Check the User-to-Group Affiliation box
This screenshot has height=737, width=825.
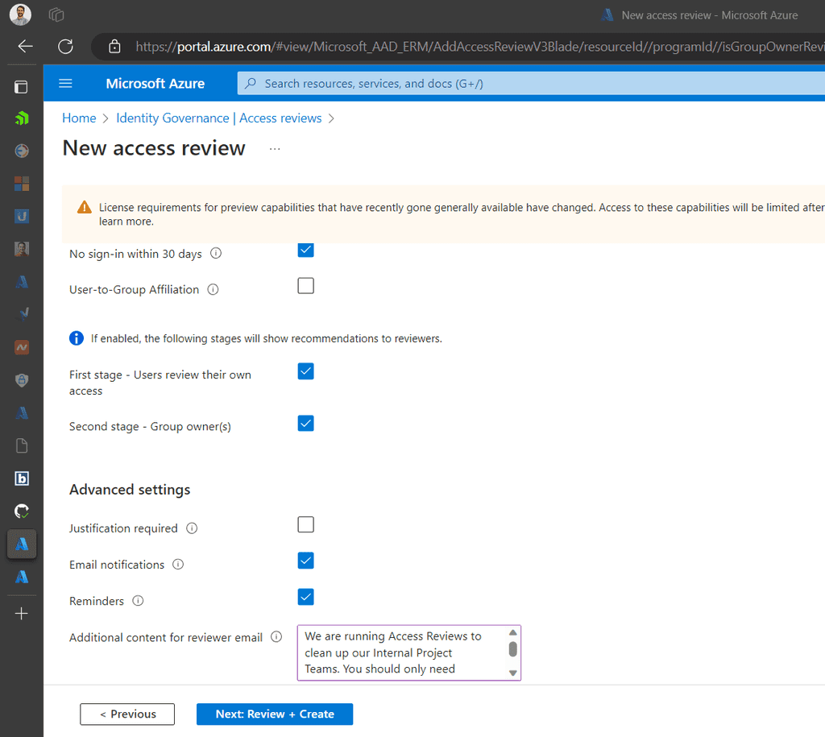click(x=305, y=286)
